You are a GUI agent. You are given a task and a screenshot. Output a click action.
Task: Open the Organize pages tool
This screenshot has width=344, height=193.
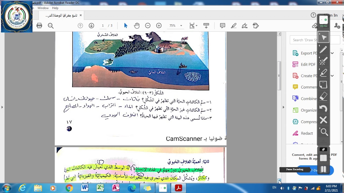(x=305, y=110)
